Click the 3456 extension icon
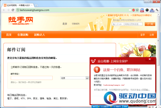The height and width of the screenshot is (108, 161). tap(152, 10)
